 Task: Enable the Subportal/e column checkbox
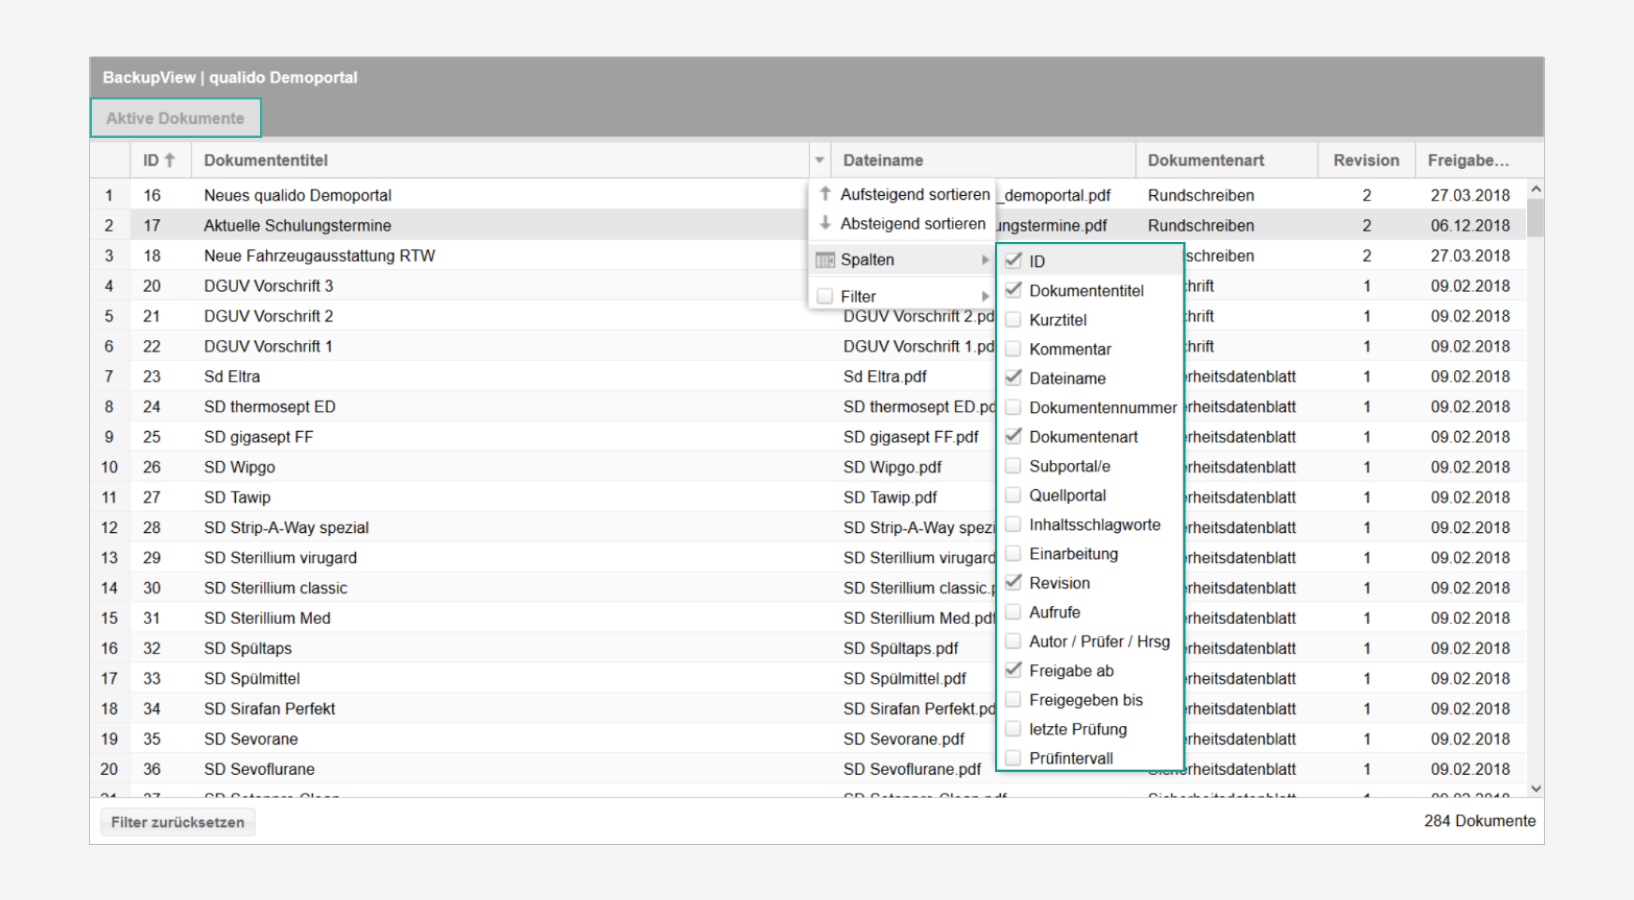tap(1014, 466)
